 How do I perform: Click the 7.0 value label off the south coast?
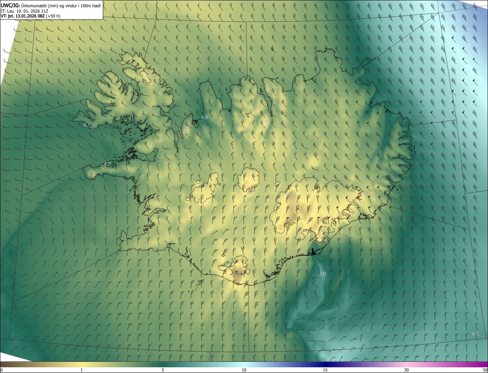323,273
